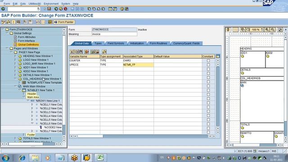Click table configuration icon beside Constant column
The image size is (288, 162).
click(218, 56)
